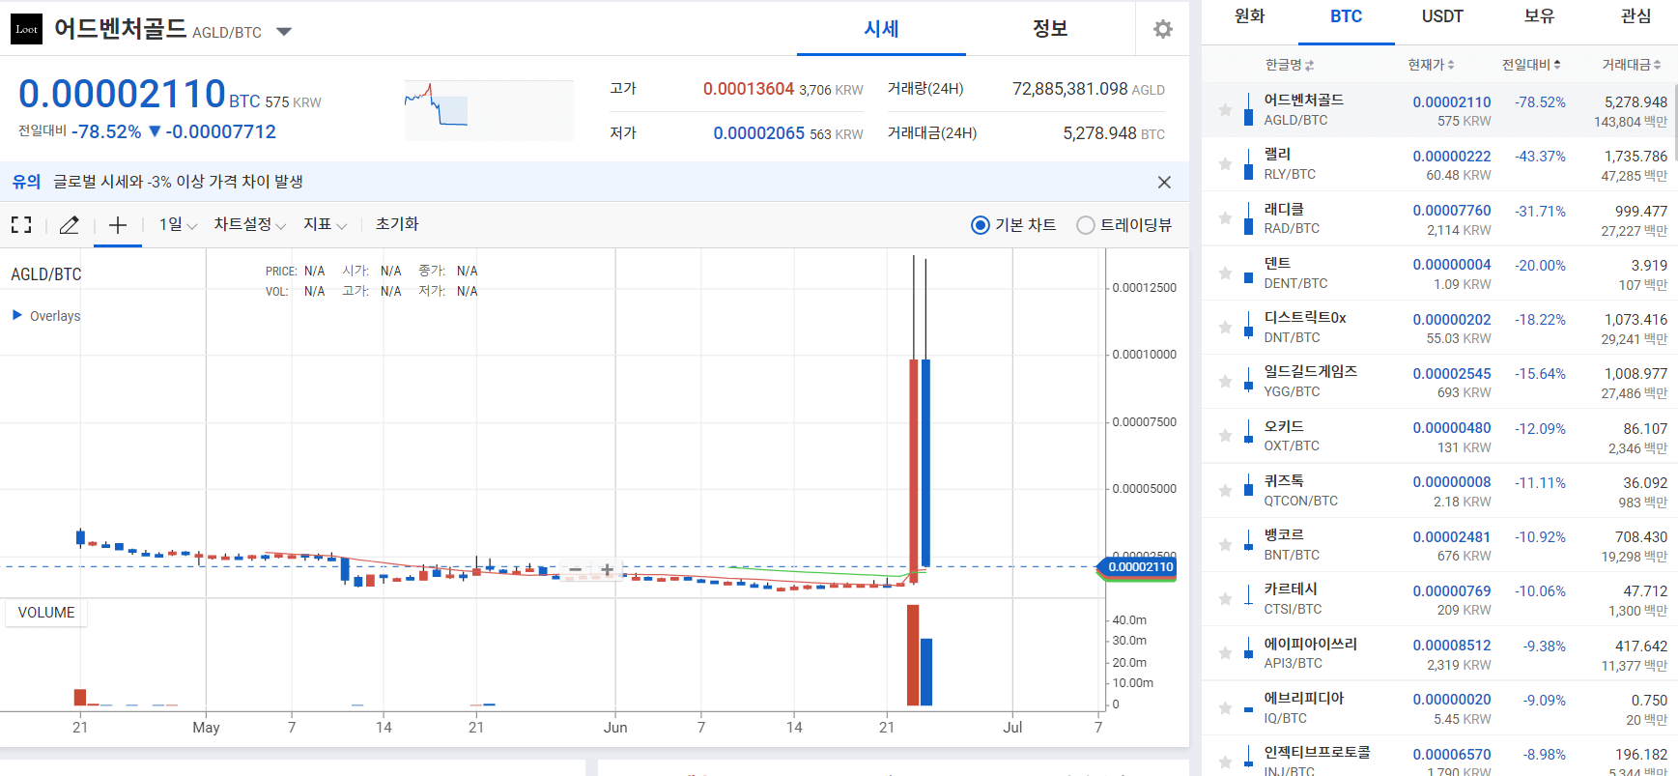Click 오키드 price 0.00000480
The height and width of the screenshot is (776, 1678).
pos(1452,428)
